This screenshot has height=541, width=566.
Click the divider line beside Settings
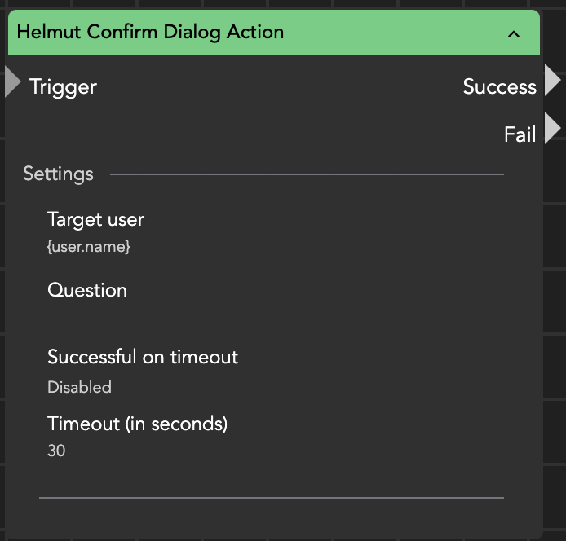(x=307, y=174)
